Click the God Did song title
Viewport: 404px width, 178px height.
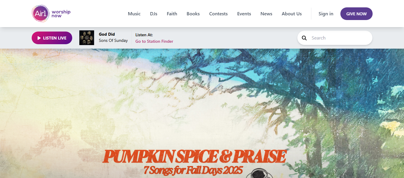click(107, 34)
